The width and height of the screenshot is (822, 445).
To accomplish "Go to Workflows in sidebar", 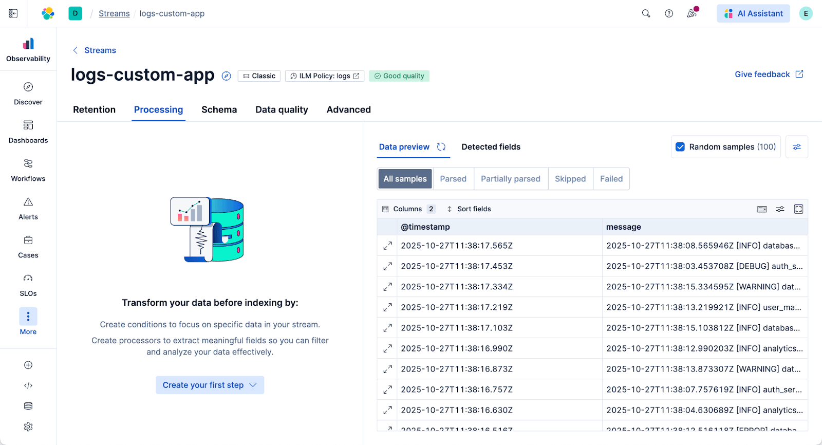I will (28, 170).
